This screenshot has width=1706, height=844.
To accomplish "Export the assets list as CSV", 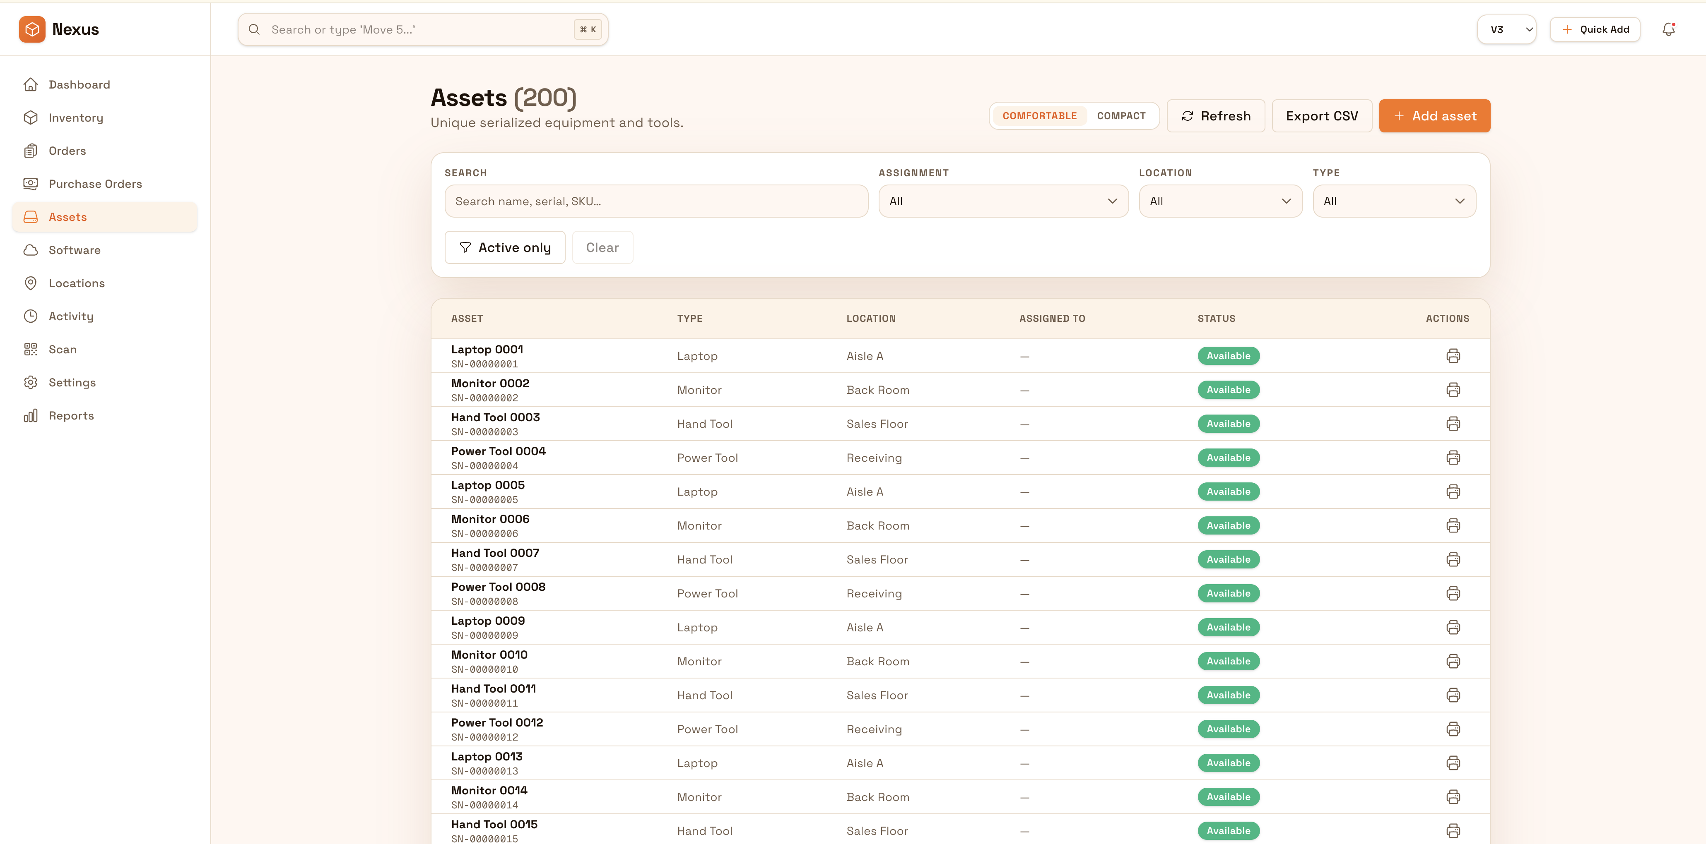I will (1320, 115).
